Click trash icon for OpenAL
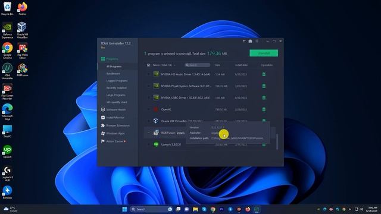 (x=264, y=109)
